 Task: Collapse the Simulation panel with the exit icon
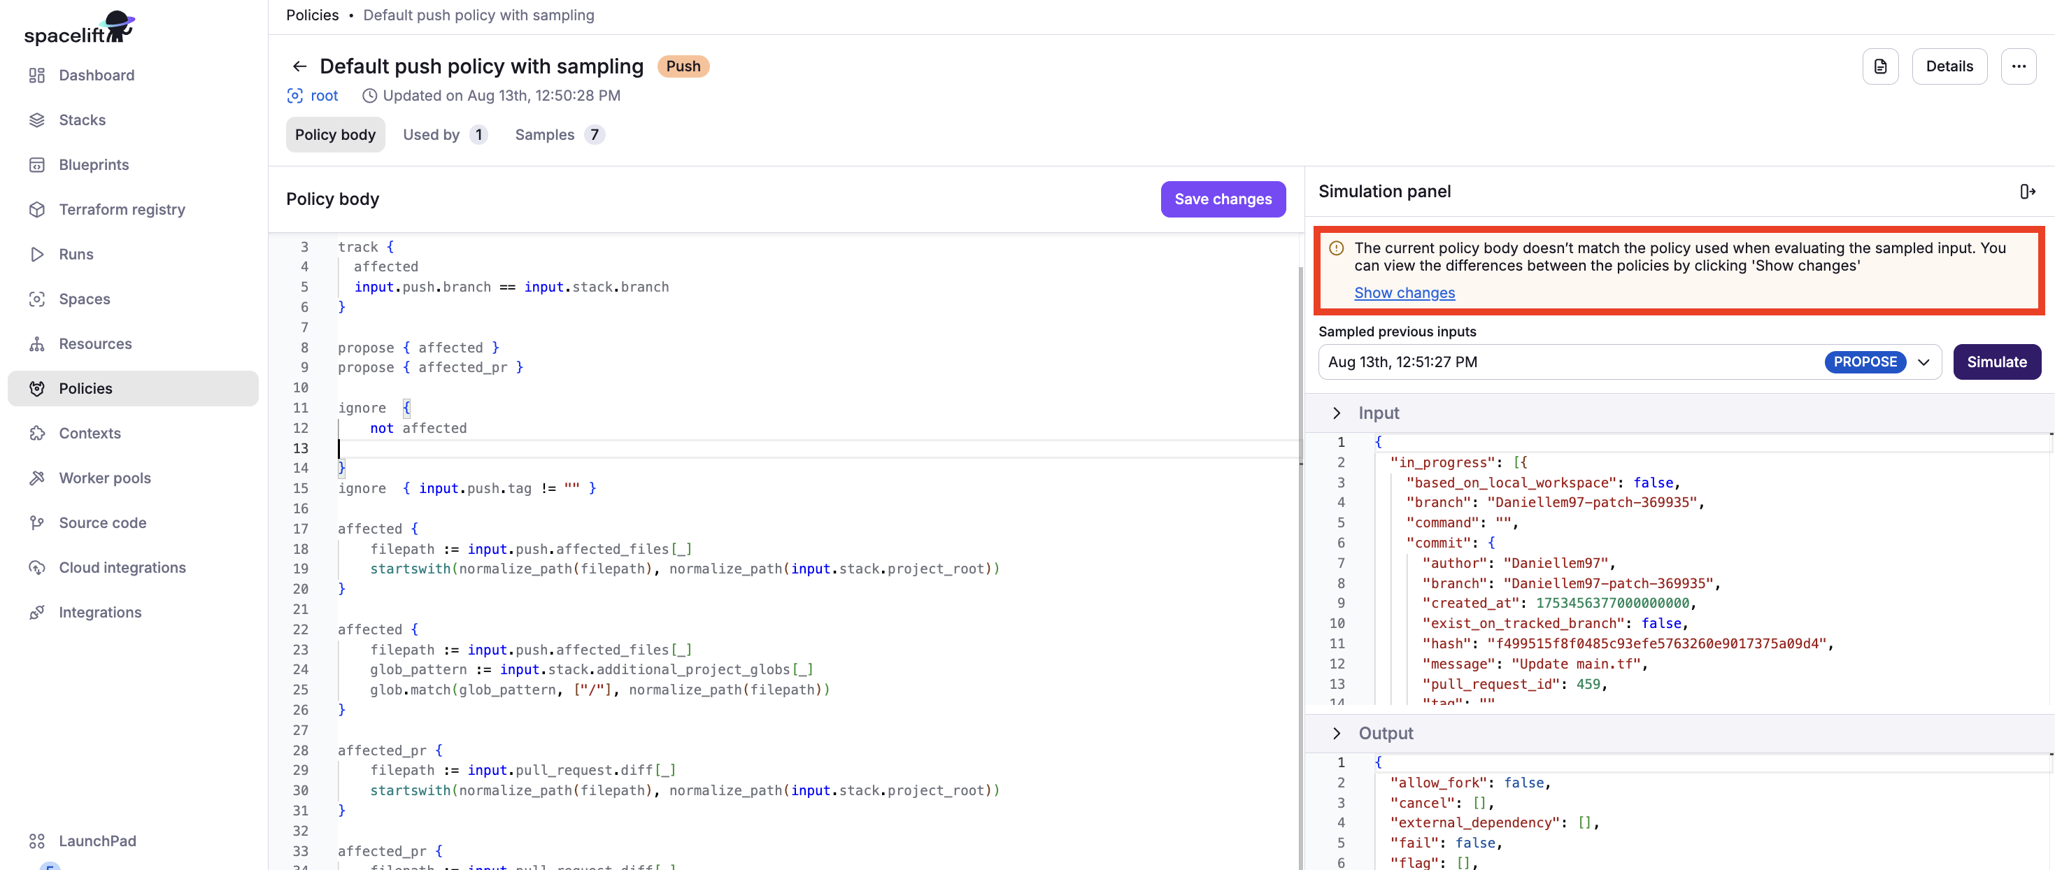(x=2027, y=192)
